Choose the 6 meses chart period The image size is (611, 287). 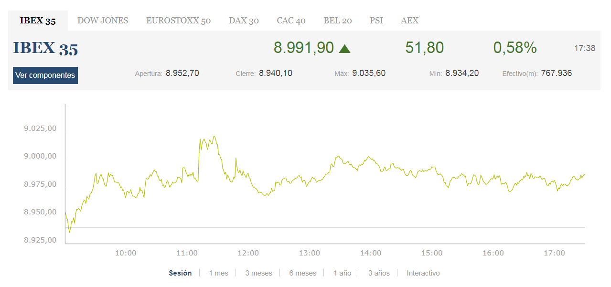coord(302,273)
